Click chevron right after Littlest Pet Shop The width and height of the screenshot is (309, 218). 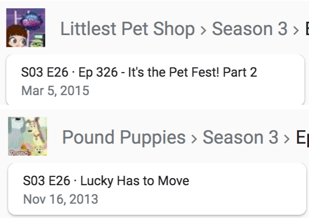click(x=203, y=30)
